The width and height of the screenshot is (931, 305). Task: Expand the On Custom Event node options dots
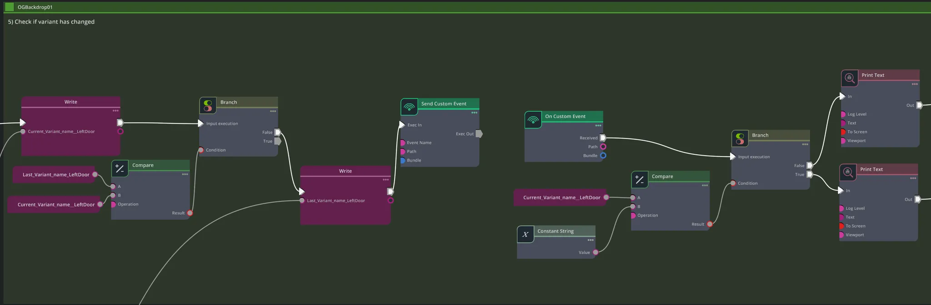click(x=598, y=125)
